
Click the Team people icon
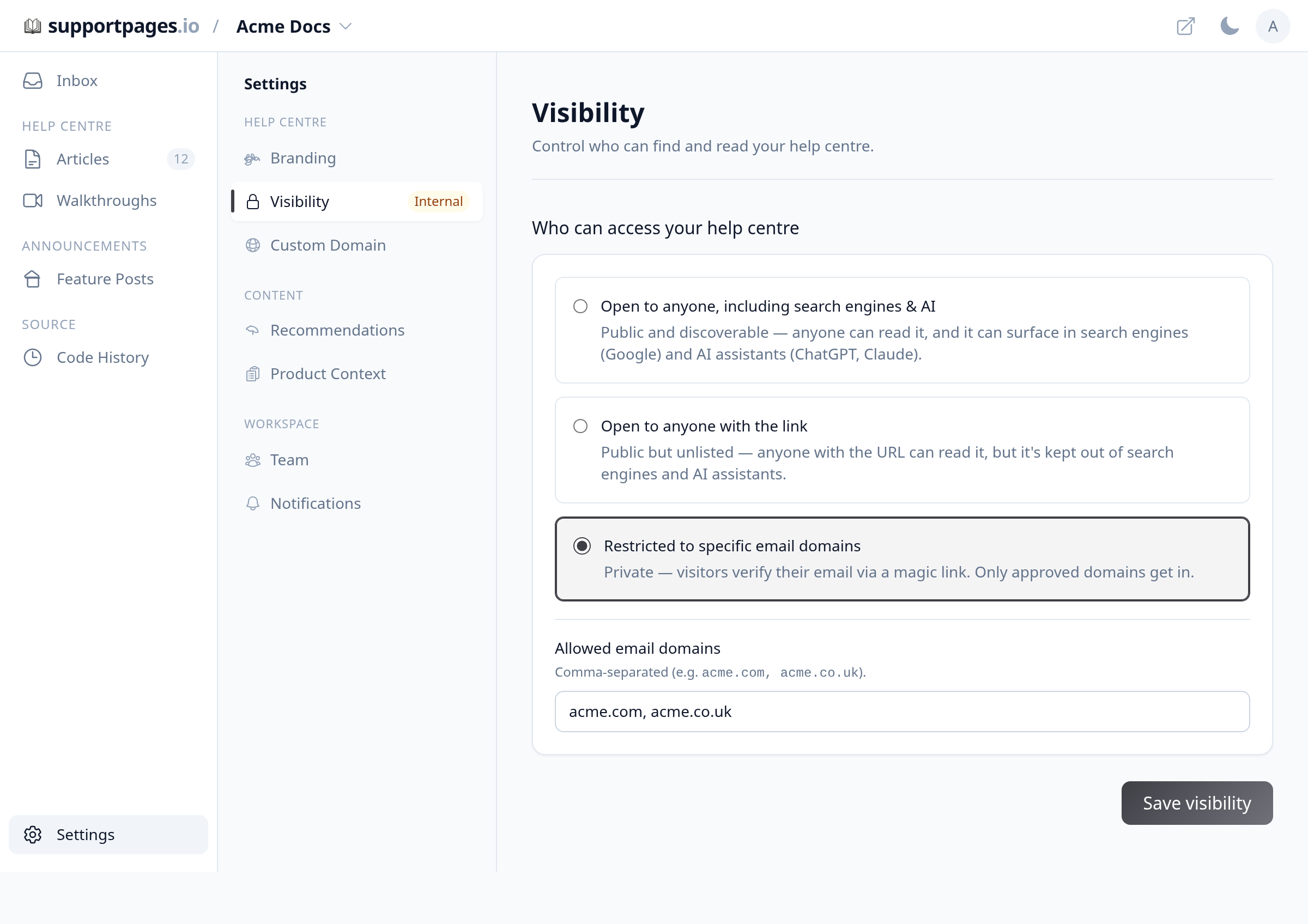(x=252, y=460)
